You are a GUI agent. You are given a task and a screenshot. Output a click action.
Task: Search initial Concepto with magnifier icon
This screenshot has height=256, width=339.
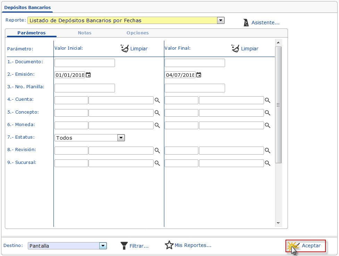click(x=157, y=113)
